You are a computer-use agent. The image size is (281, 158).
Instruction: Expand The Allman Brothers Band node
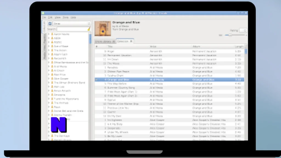tap(49, 83)
